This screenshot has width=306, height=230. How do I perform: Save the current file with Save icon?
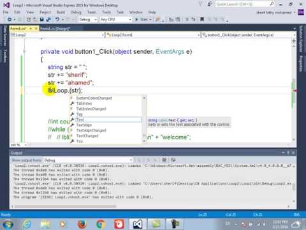42,19
